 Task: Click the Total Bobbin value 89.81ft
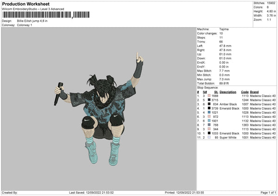[224, 83]
